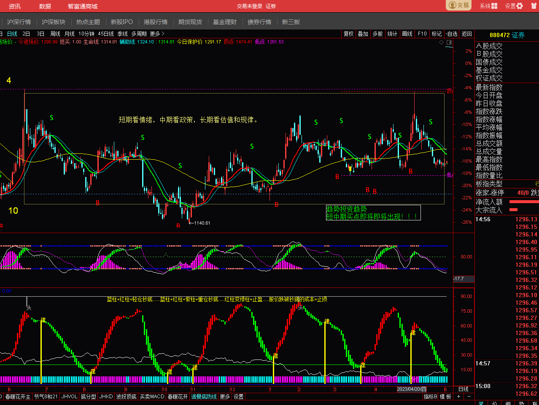
Task: Click the 返回 back button
Action: pyautogui.click(x=467, y=34)
